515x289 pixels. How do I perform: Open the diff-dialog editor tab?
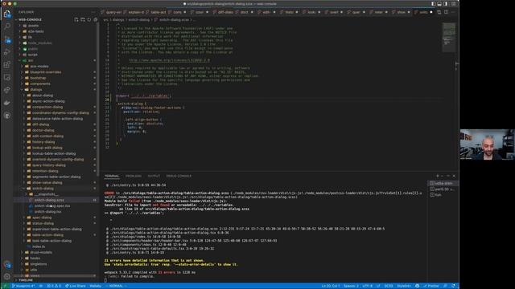pyautogui.click(x=224, y=13)
